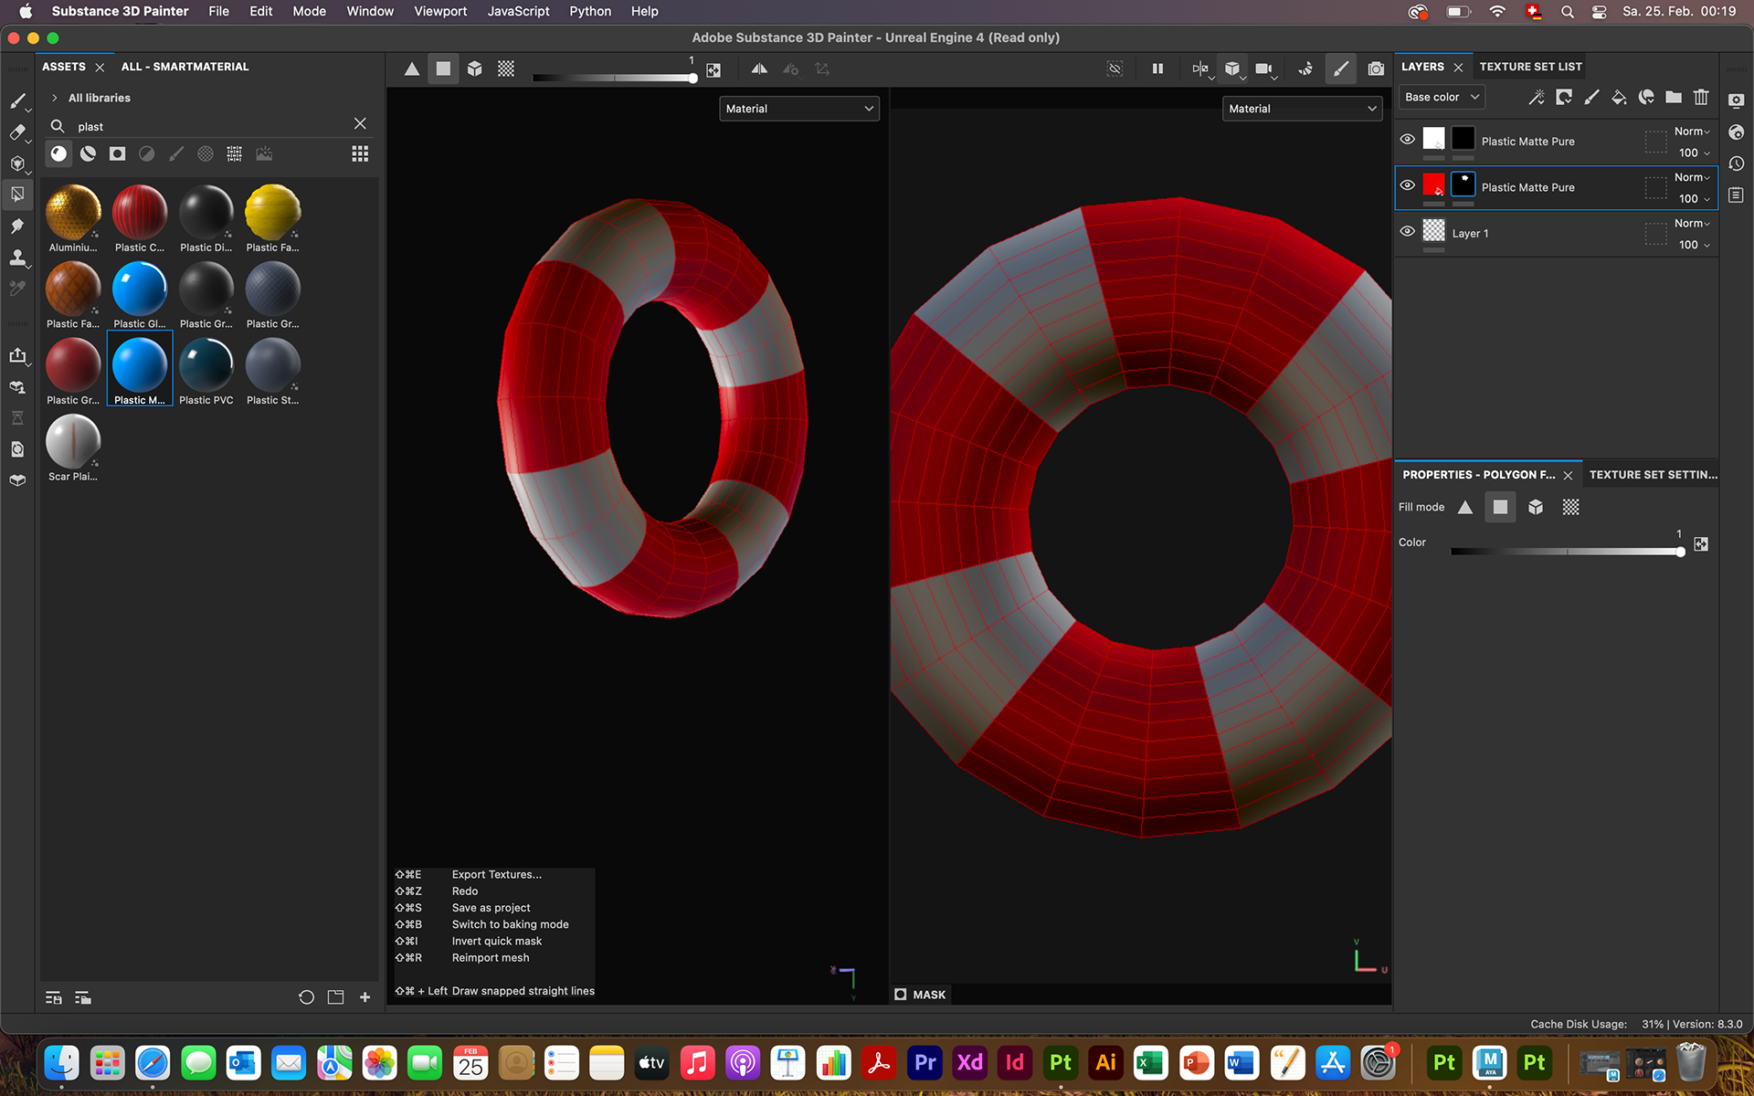Toggle the smart materials filter icon in assets
Screen dimensions: 1754x1096
click(x=88, y=153)
